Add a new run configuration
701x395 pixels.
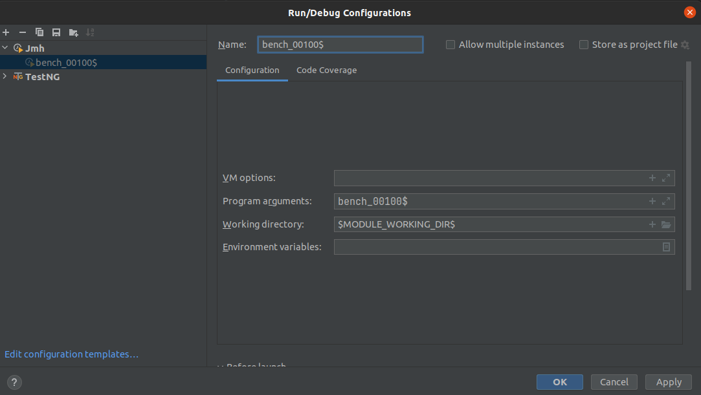click(6, 32)
